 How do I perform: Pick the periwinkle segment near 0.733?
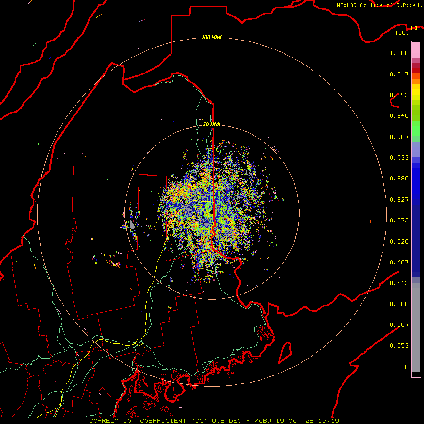(416, 150)
